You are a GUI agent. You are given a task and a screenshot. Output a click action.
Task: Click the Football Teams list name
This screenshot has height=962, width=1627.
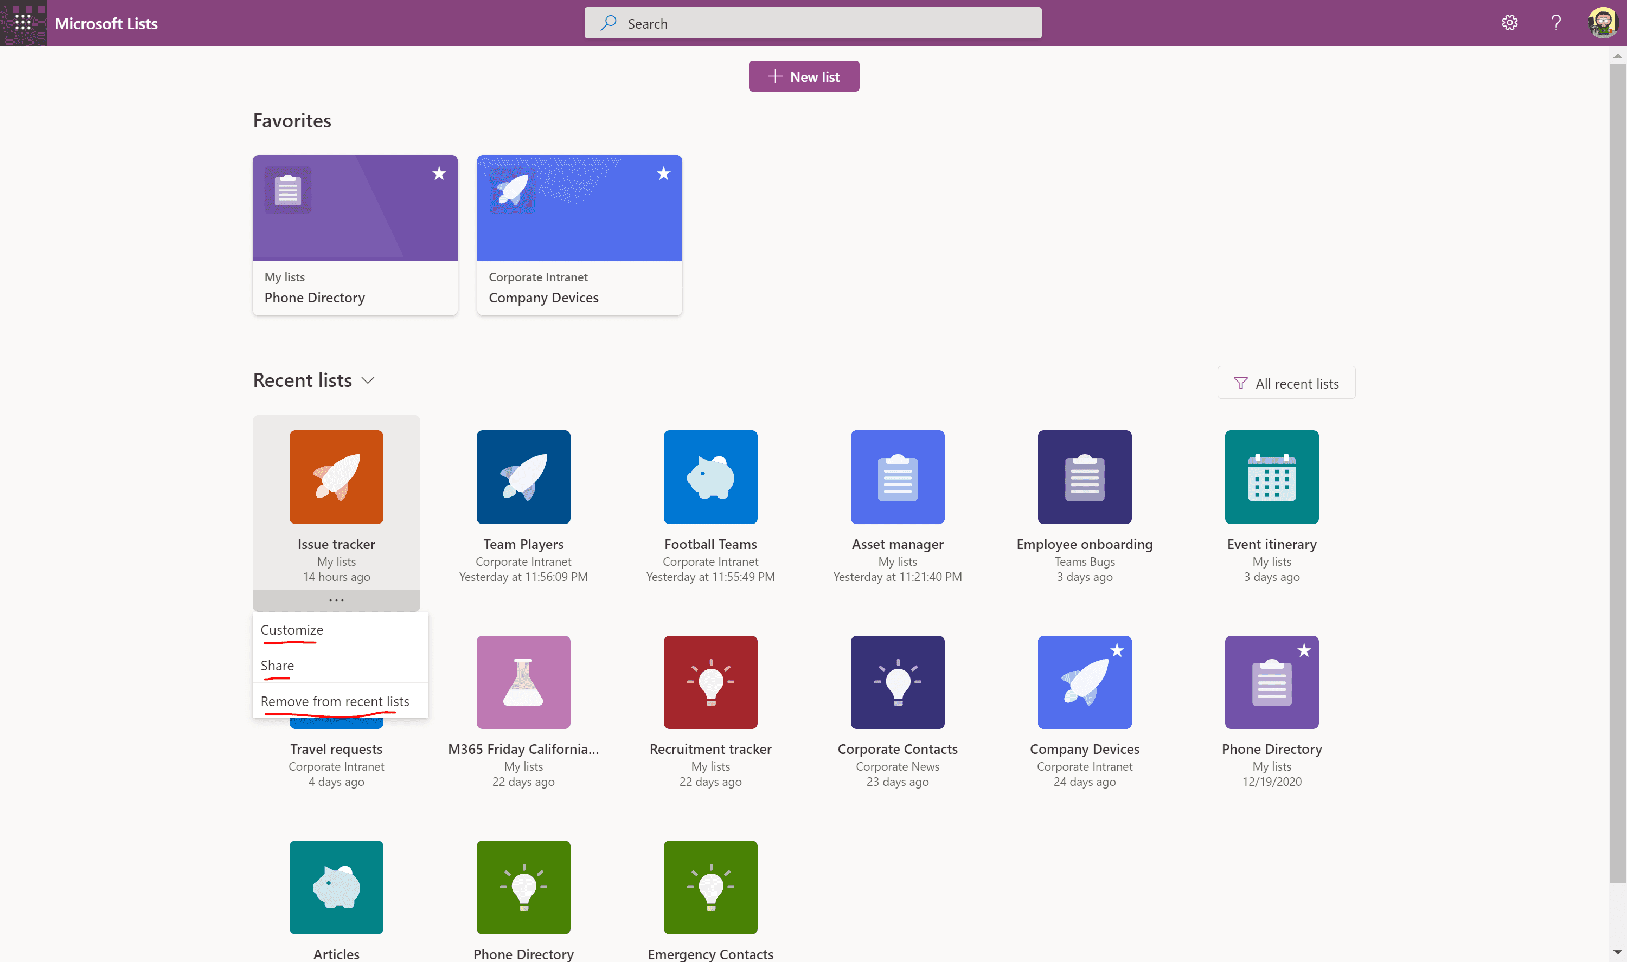tap(710, 544)
